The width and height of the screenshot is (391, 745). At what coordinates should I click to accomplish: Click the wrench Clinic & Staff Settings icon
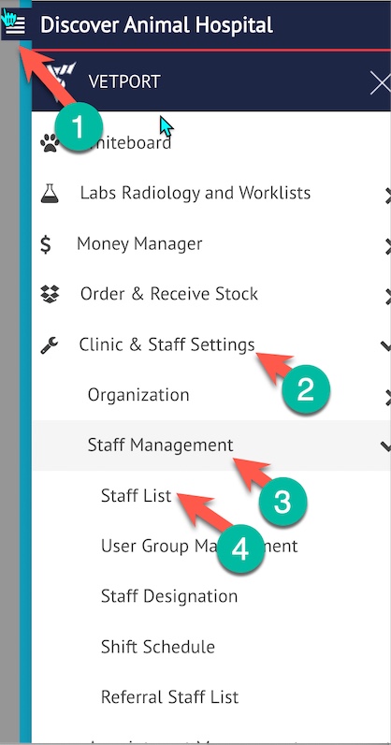coord(50,345)
